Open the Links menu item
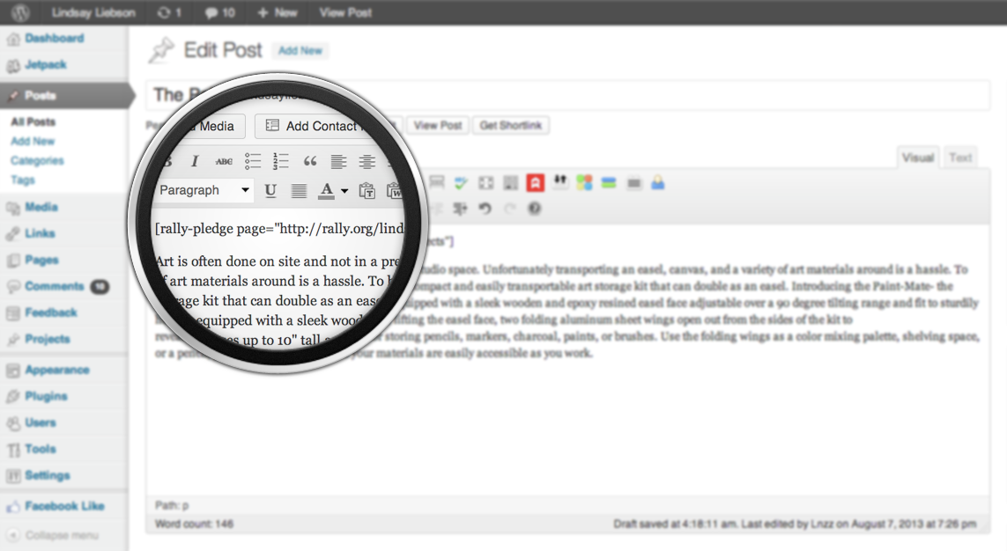This screenshot has height=551, width=1007. (x=40, y=233)
